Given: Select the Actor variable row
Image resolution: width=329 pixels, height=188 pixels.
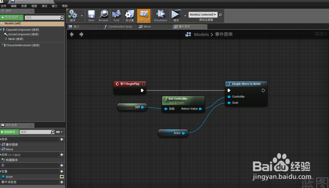Looking at the screenshot, I should 32,177.
